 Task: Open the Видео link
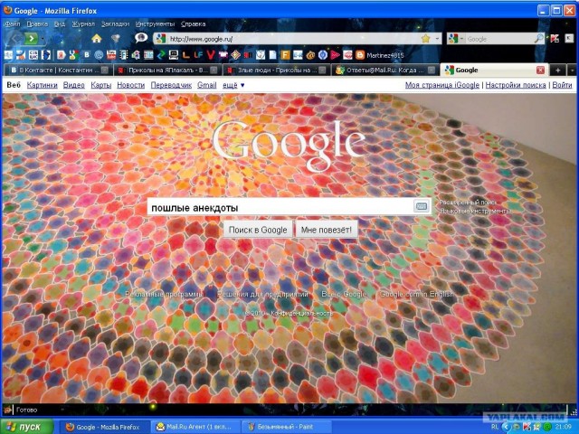pyautogui.click(x=74, y=85)
